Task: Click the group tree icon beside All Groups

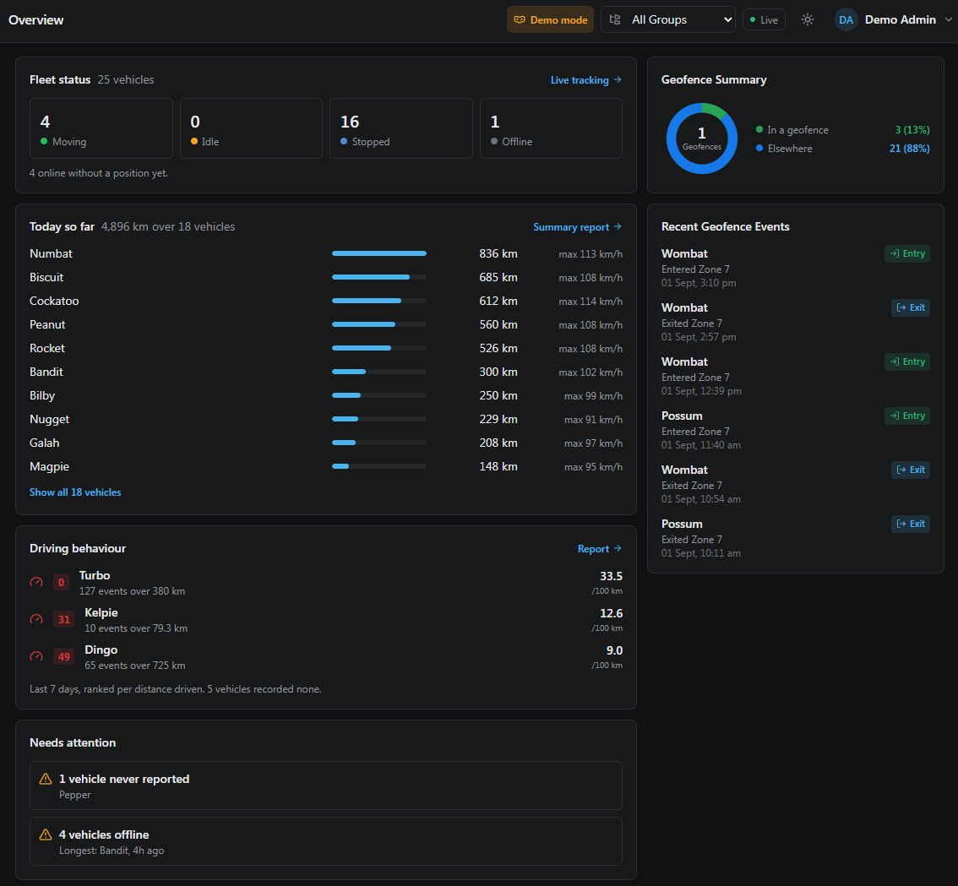Action: click(615, 19)
